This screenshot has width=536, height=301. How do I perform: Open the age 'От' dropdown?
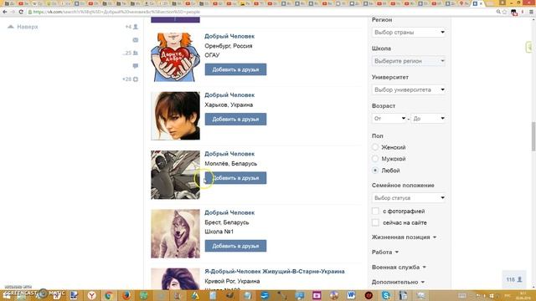click(x=389, y=119)
